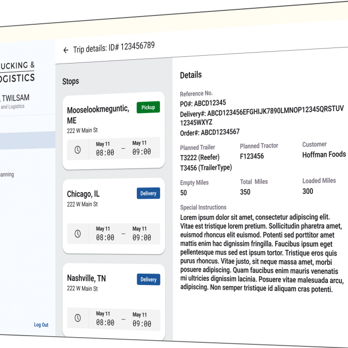348x348 pixels.
Task: Click the 08:00 start time in Nashville stop
Action: [105, 323]
